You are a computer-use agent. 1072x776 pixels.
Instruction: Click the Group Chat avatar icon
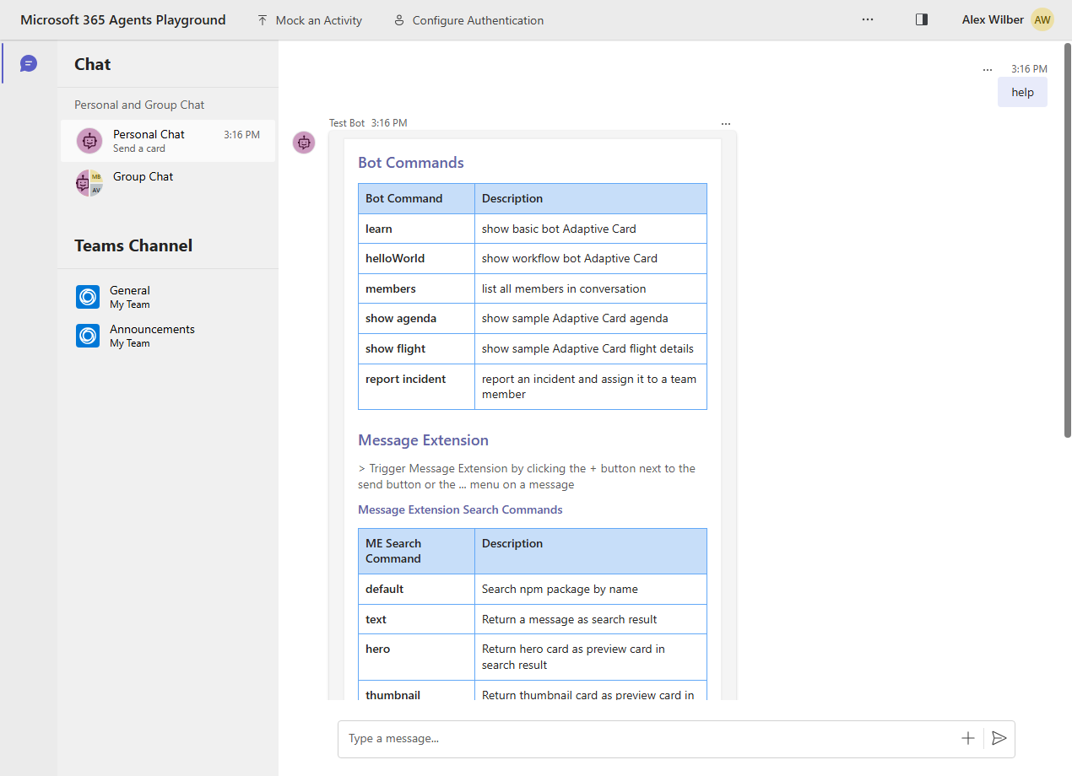coord(89,182)
